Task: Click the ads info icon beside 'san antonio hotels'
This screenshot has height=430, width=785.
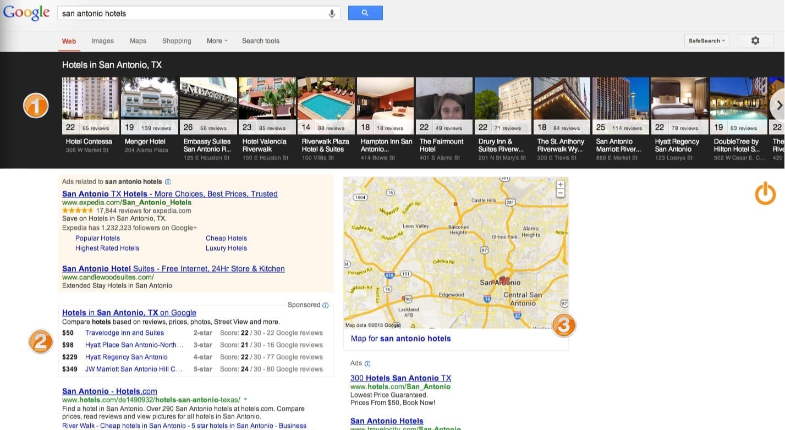Action: coord(168,181)
